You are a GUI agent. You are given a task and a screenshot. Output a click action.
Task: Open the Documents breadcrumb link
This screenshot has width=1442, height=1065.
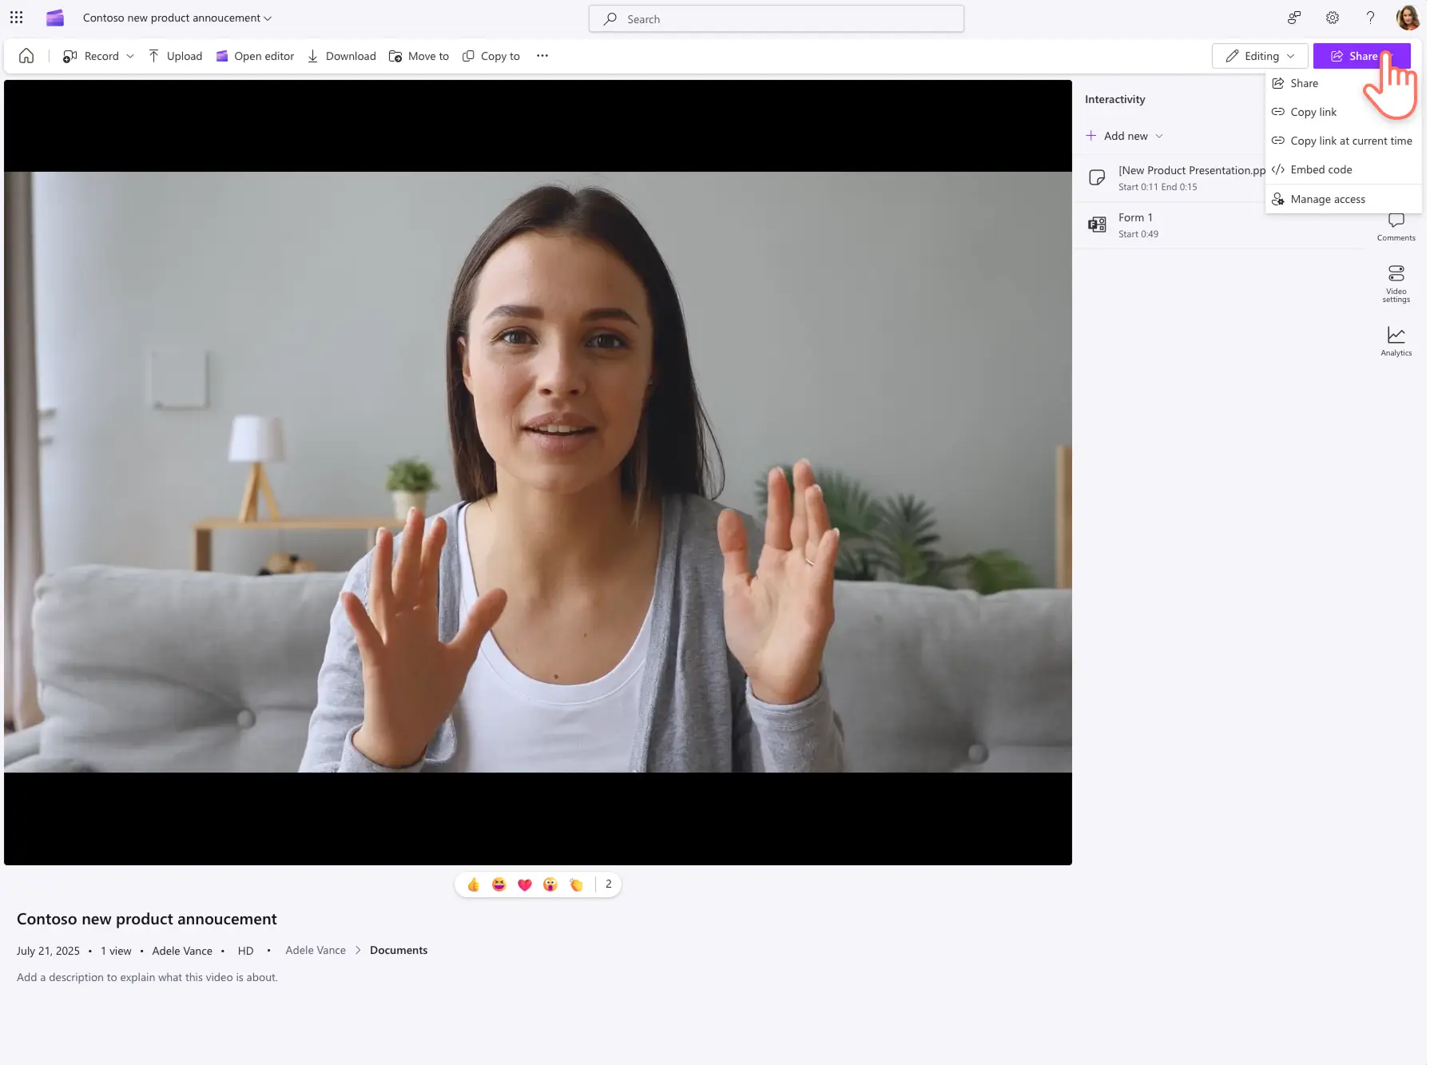point(399,950)
